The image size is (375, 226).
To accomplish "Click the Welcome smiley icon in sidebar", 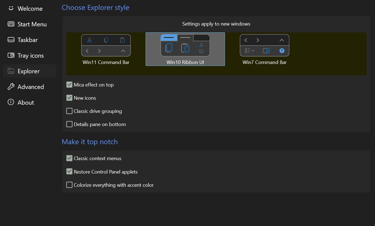I will pos(11,8).
